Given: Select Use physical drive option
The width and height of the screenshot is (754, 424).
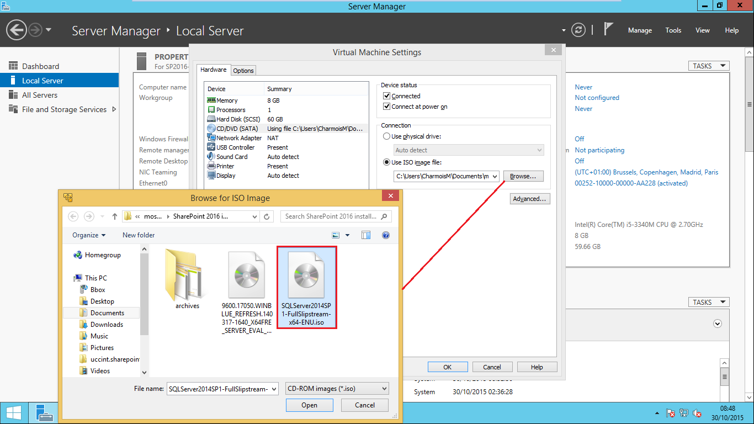Looking at the screenshot, I should pos(387,136).
